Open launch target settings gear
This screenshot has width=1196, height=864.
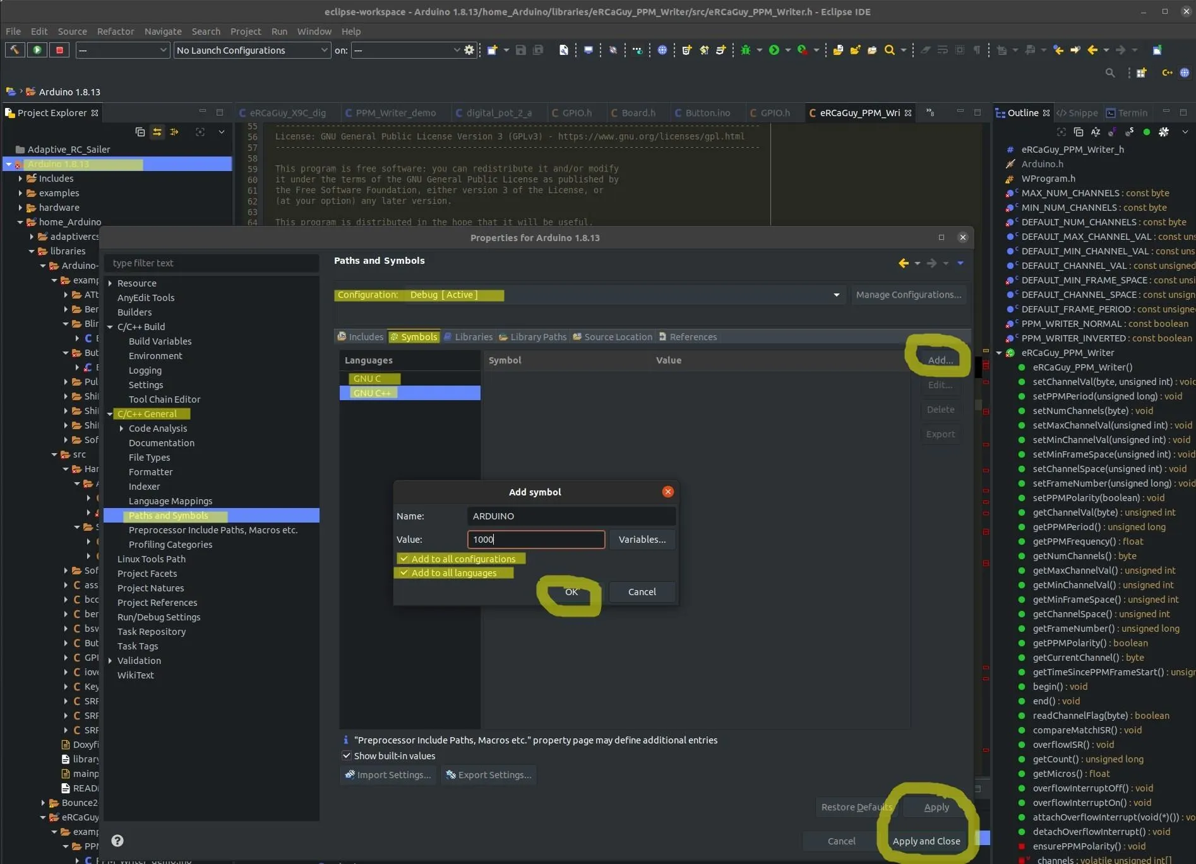click(469, 50)
